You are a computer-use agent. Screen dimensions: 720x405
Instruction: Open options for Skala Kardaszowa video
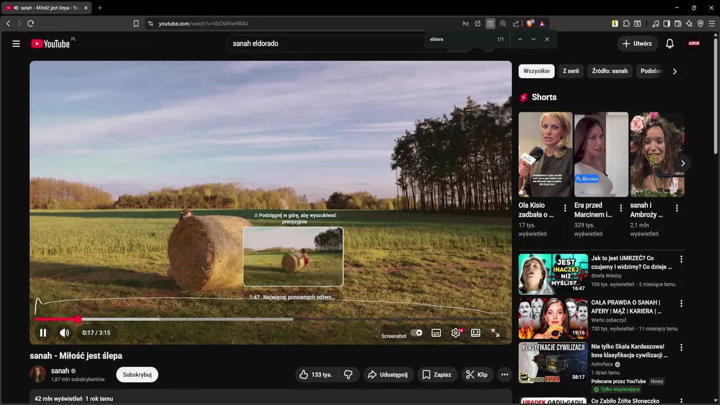(x=681, y=348)
